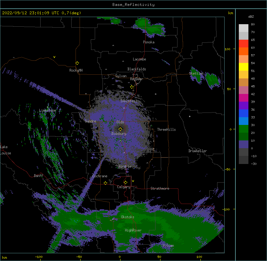
Task: Click the yellow marker above RockyMH
Action: [77, 63]
